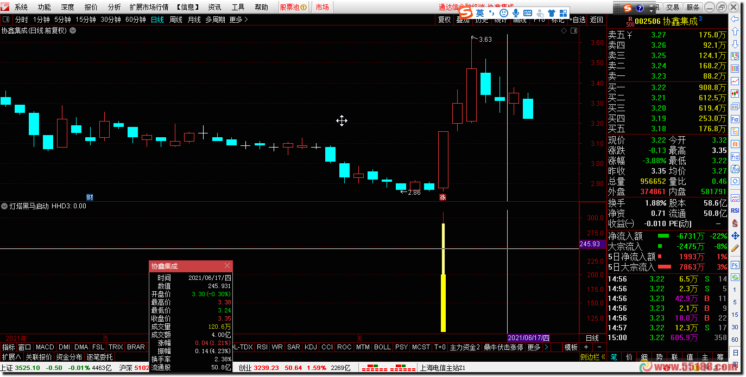
Task: Switch to the 5分钟 period
Action: [62, 20]
